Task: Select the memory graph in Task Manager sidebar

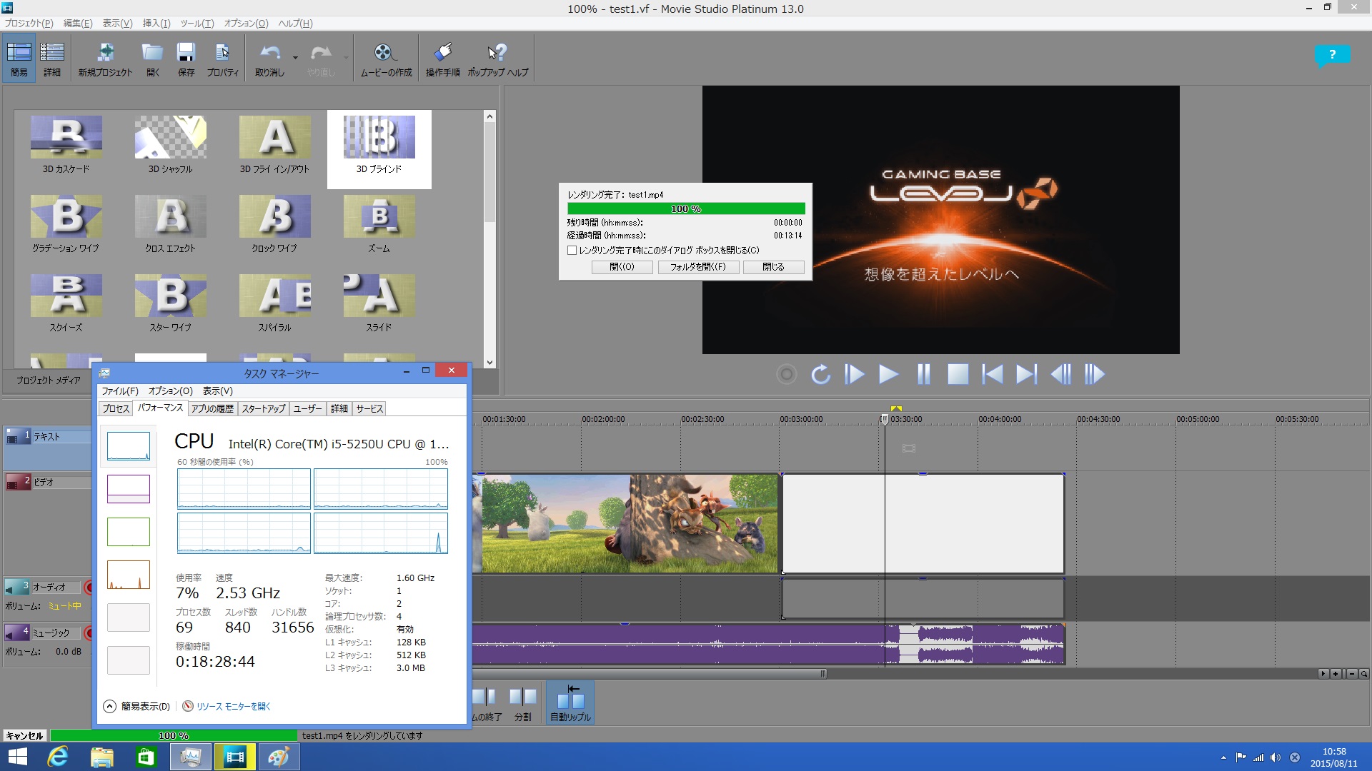Action: (129, 489)
